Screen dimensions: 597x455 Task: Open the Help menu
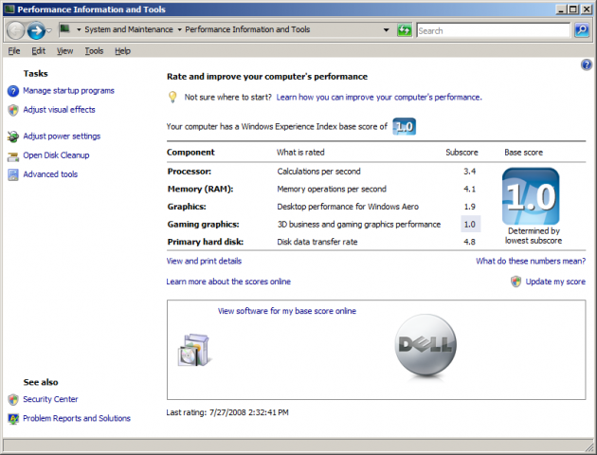(122, 50)
